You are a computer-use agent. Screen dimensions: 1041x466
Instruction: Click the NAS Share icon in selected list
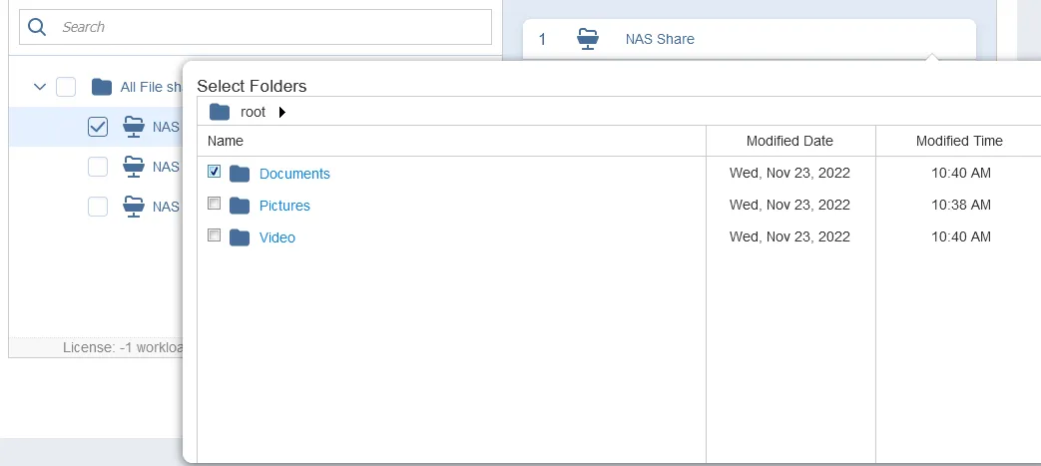pos(589,39)
